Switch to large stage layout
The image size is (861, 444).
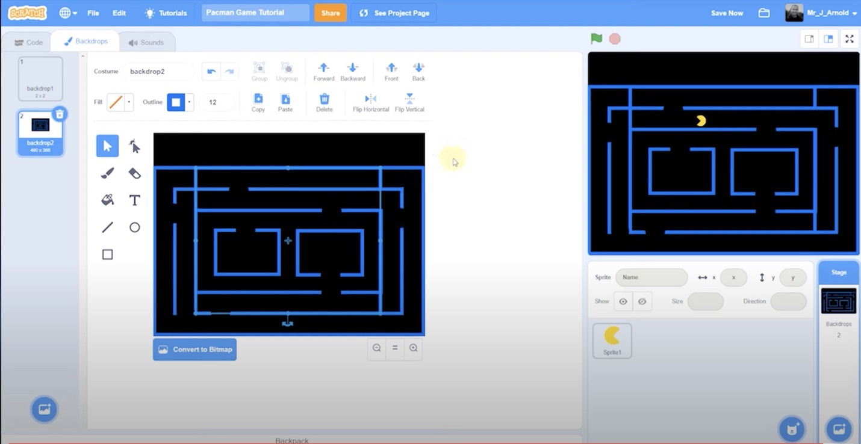pyautogui.click(x=828, y=39)
